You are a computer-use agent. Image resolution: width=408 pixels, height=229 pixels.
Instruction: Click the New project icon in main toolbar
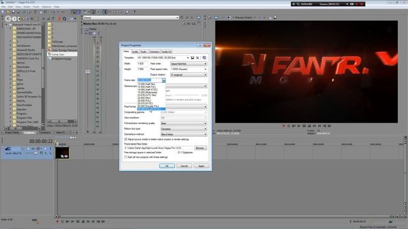coord(3,11)
